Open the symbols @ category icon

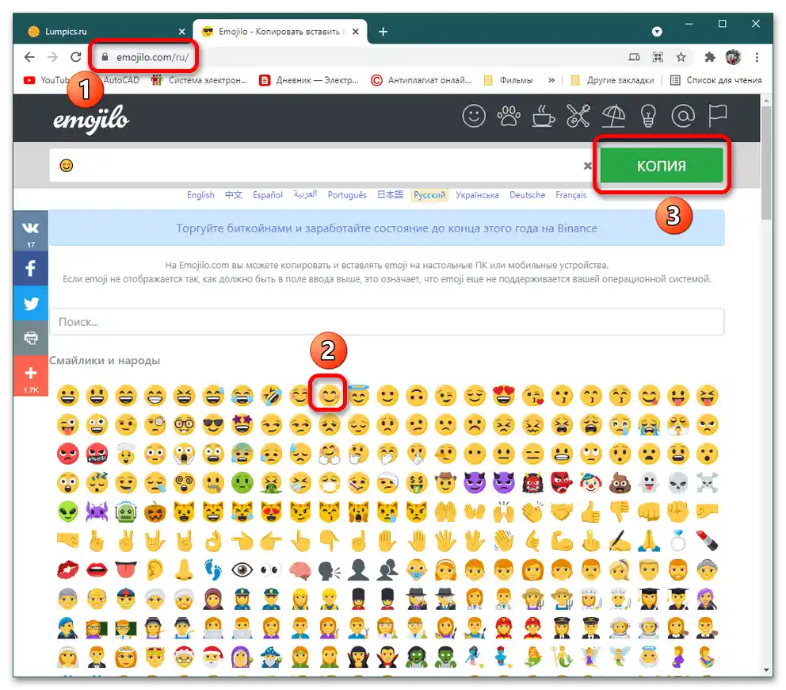[x=683, y=117]
